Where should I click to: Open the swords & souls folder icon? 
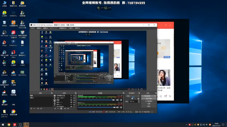point(4,113)
